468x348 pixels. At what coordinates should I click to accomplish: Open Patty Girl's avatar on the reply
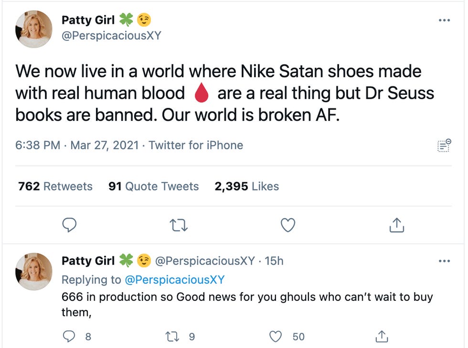coord(34,271)
